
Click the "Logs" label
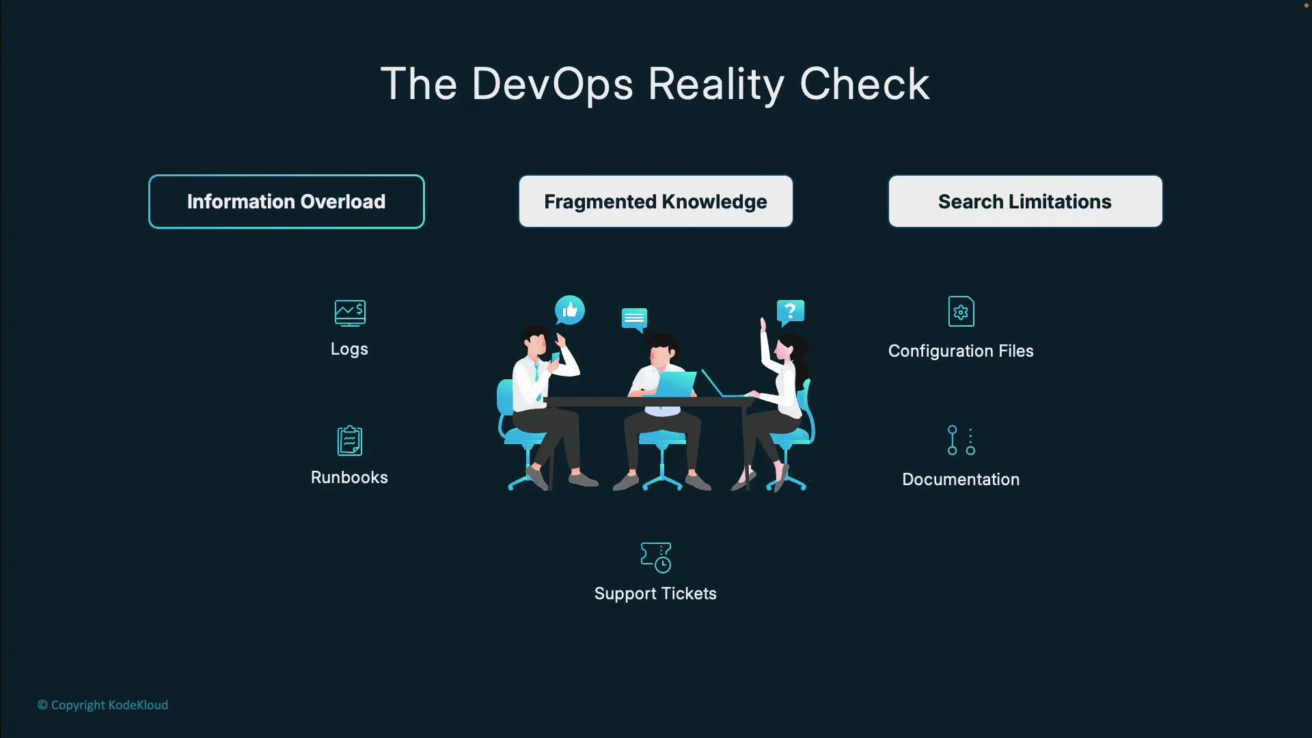coord(349,349)
